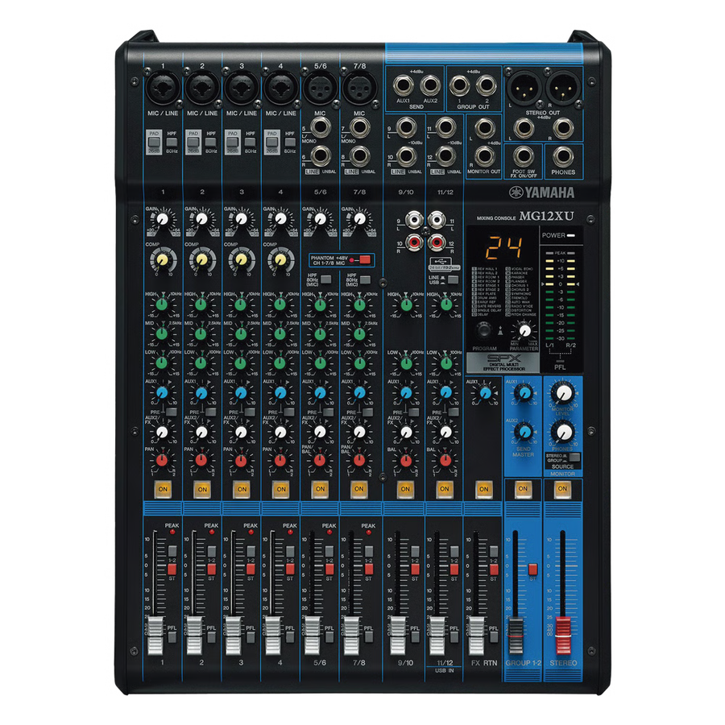Grab the channel 9/10 fader
The image size is (725, 725).
point(398,636)
